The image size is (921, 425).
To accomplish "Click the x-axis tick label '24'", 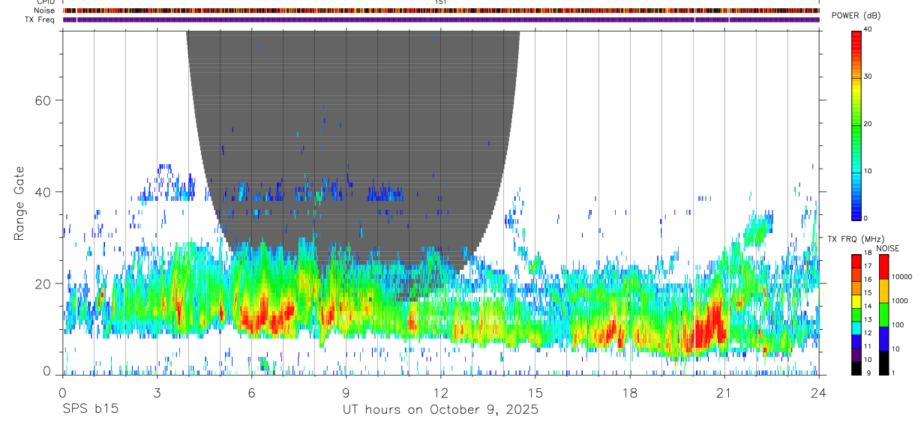I will [x=819, y=392].
